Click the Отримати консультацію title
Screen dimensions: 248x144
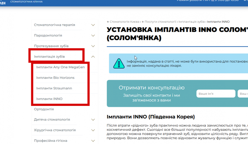(x=151, y=87)
